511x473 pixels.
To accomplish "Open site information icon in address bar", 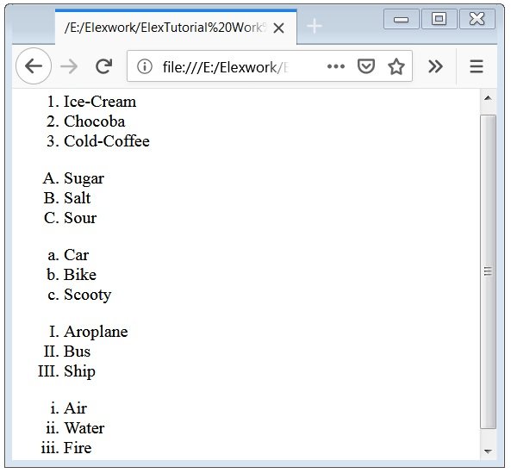I will pyautogui.click(x=145, y=66).
